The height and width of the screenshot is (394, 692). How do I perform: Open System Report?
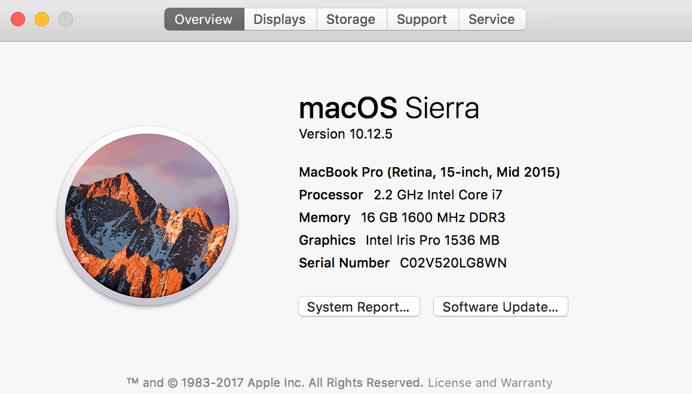coord(359,307)
